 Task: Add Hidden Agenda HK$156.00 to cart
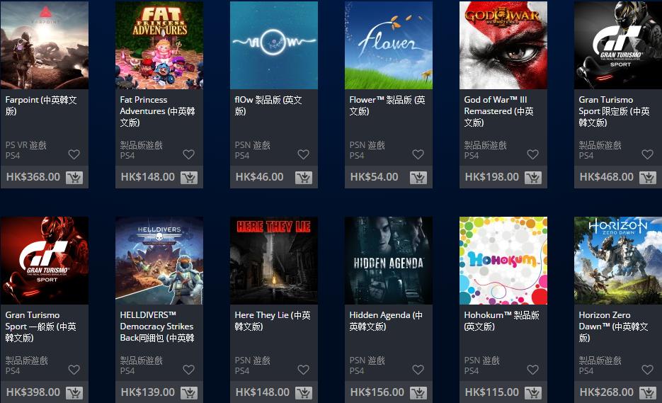pyautogui.click(x=418, y=393)
